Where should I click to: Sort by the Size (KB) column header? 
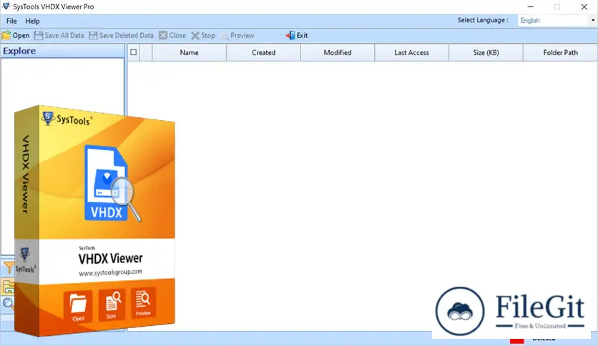[486, 53]
